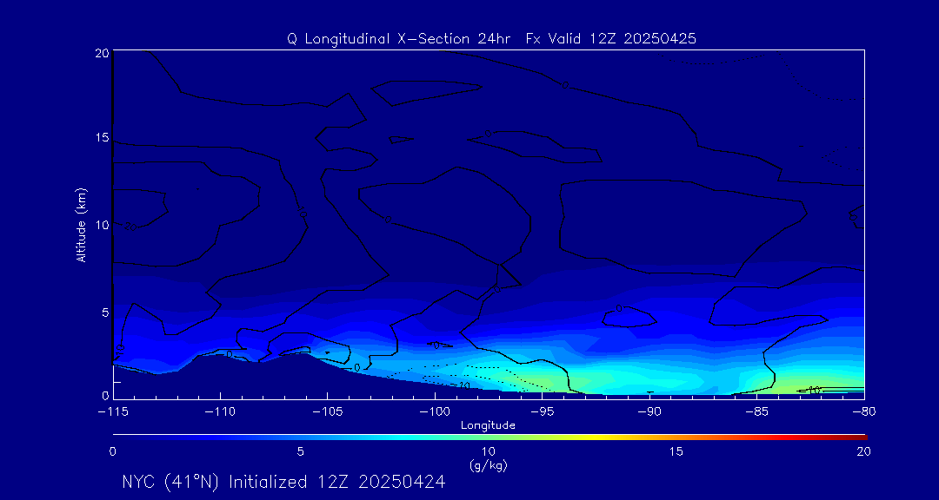Click longitude tick label -115

tap(113, 411)
